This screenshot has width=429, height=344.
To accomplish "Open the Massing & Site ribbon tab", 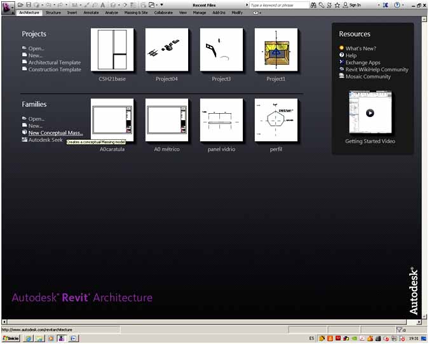I will pos(136,13).
